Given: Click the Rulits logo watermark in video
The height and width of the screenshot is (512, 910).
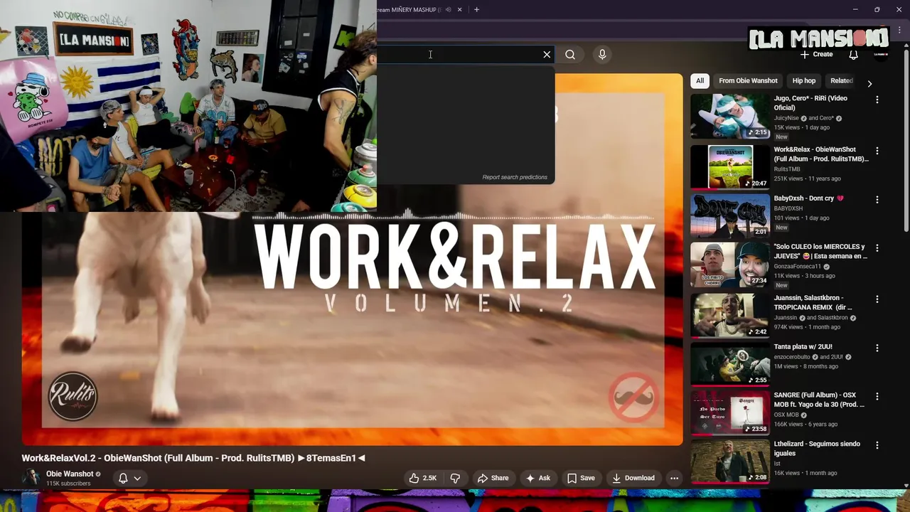Looking at the screenshot, I should click(73, 397).
